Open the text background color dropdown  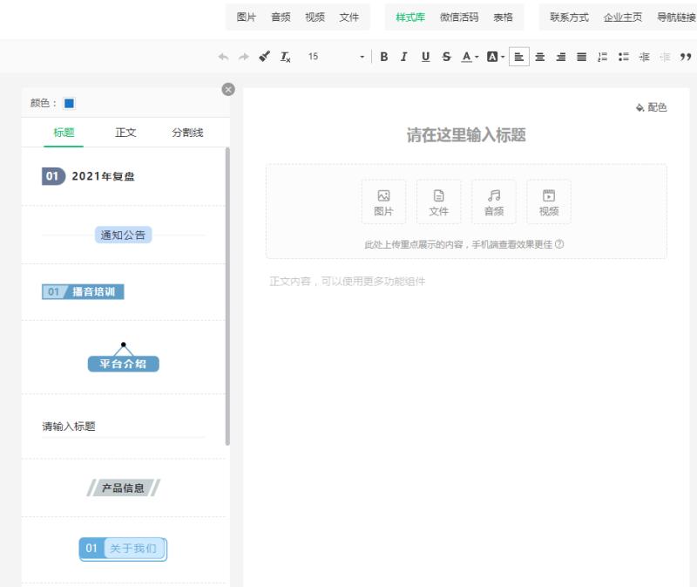pyautogui.click(x=504, y=57)
